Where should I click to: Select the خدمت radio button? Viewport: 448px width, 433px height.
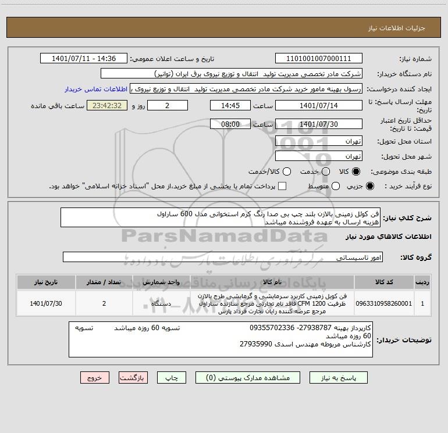click(326, 171)
